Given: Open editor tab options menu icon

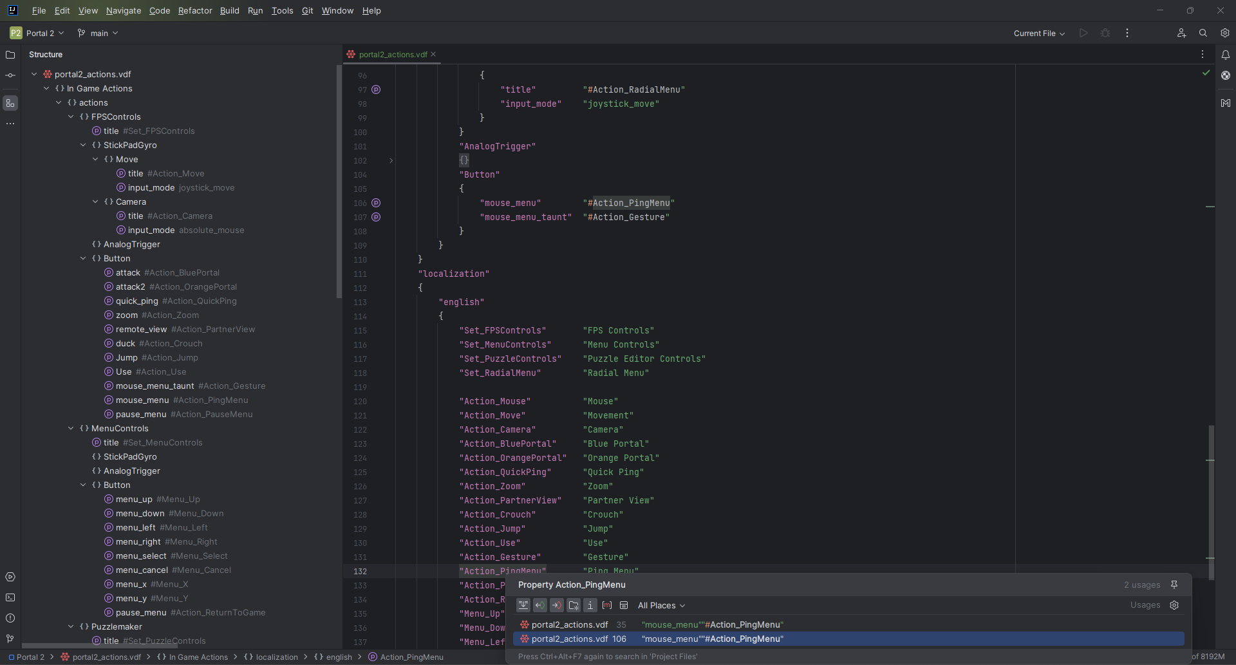Looking at the screenshot, I should (1203, 55).
